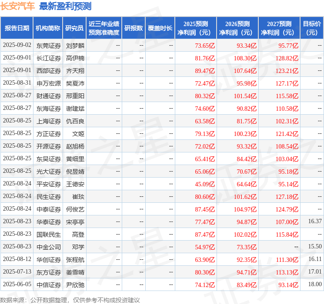Click the 中信证券 institution cell
This screenshot has width=324, height=304.
coord(49,285)
